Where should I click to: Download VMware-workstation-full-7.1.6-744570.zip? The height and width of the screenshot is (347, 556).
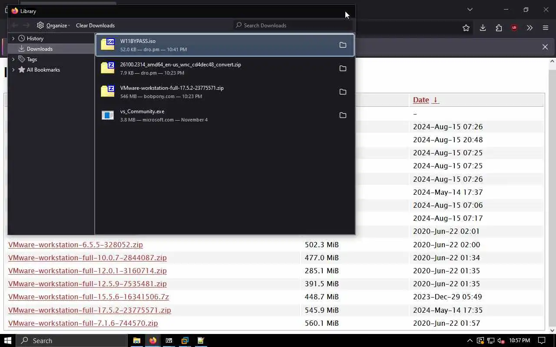83,323
